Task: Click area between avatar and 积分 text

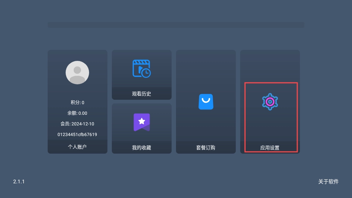Action: tap(77, 92)
